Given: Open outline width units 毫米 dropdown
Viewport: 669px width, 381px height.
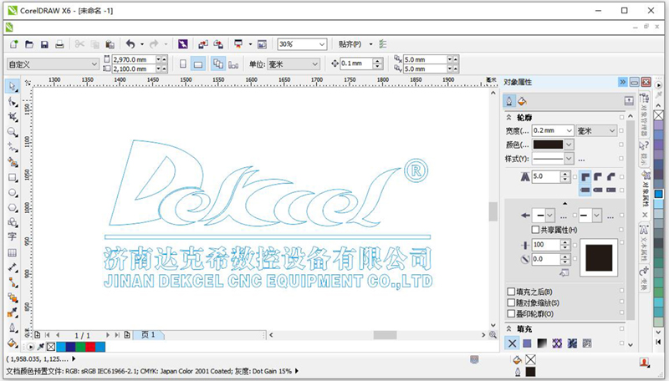Looking at the screenshot, I should (x=612, y=130).
